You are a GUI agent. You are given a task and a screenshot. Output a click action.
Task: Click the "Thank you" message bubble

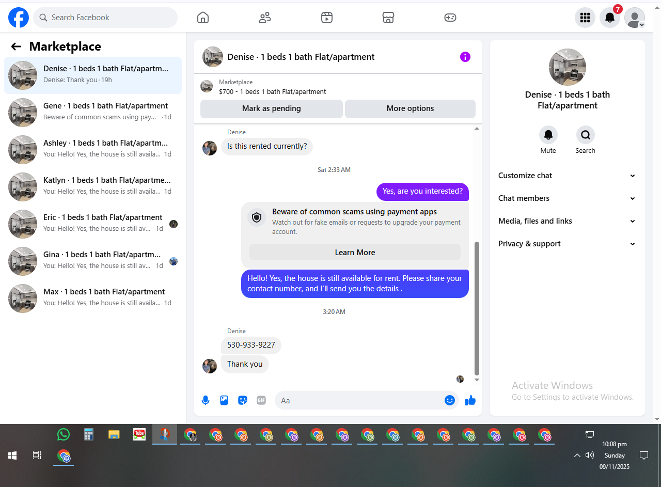click(x=245, y=364)
